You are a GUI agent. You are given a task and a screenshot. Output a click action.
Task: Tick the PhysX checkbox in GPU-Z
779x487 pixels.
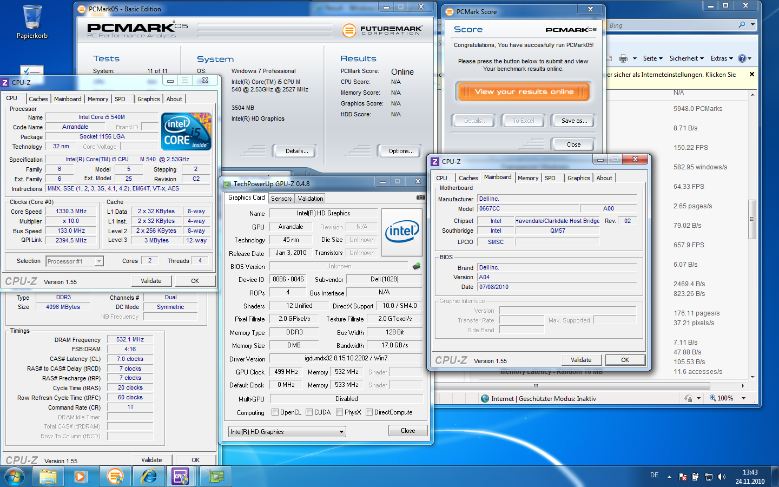(339, 412)
